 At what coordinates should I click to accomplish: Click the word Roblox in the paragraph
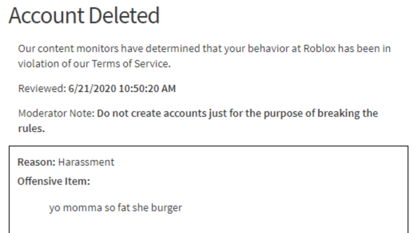tap(319, 49)
